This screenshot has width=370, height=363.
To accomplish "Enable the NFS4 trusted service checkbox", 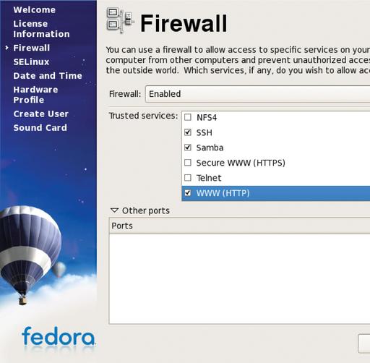I will pyautogui.click(x=188, y=117).
